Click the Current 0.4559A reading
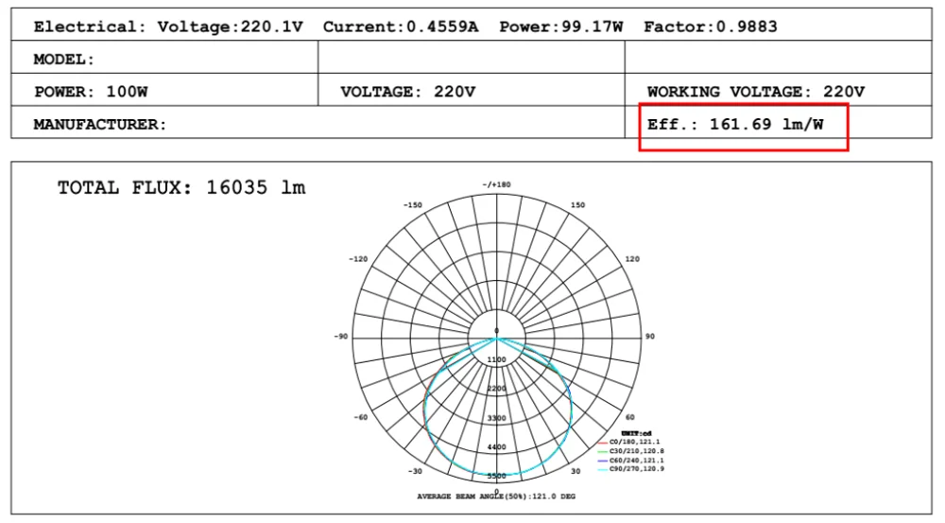The image size is (945, 523). (400, 26)
